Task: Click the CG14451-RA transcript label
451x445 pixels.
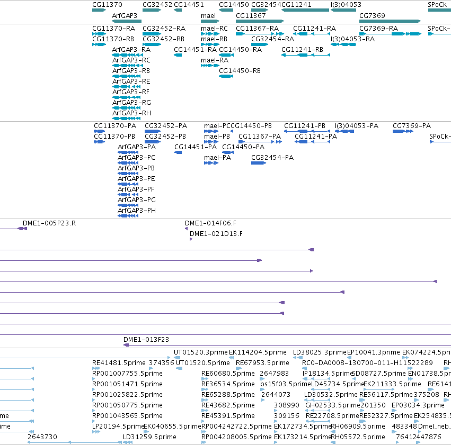Action: (196, 50)
